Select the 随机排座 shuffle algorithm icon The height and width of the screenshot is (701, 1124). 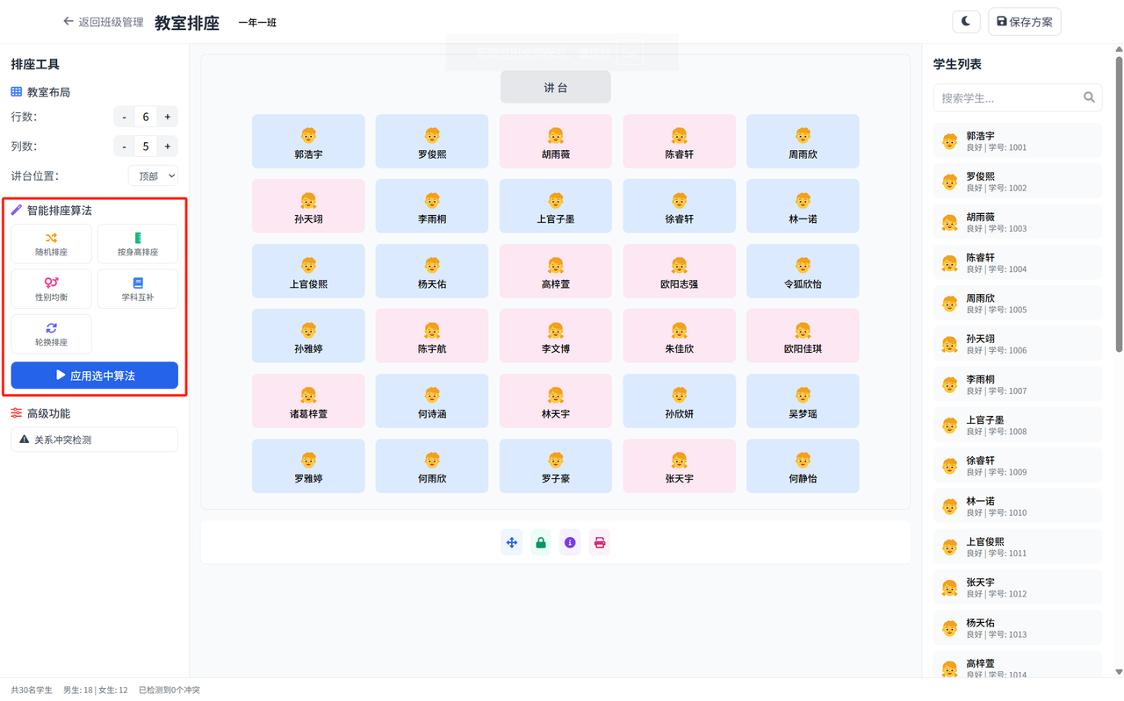pyautogui.click(x=51, y=243)
